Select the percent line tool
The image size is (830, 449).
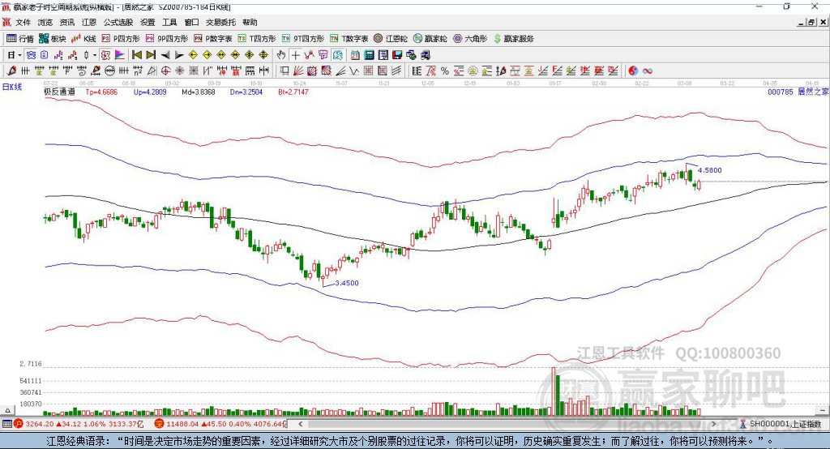pos(445,71)
